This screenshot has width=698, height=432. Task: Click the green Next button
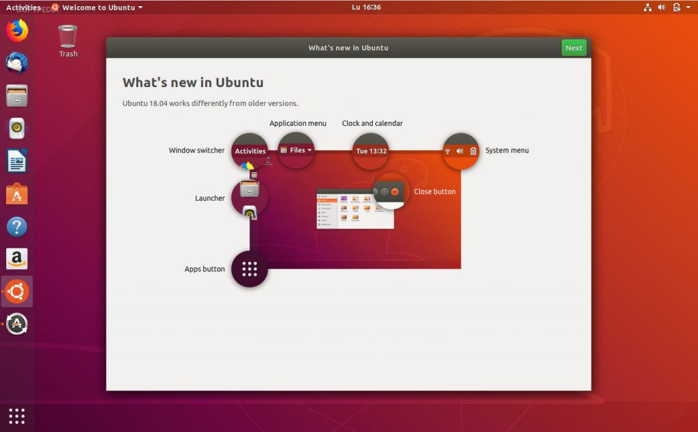[x=574, y=48]
